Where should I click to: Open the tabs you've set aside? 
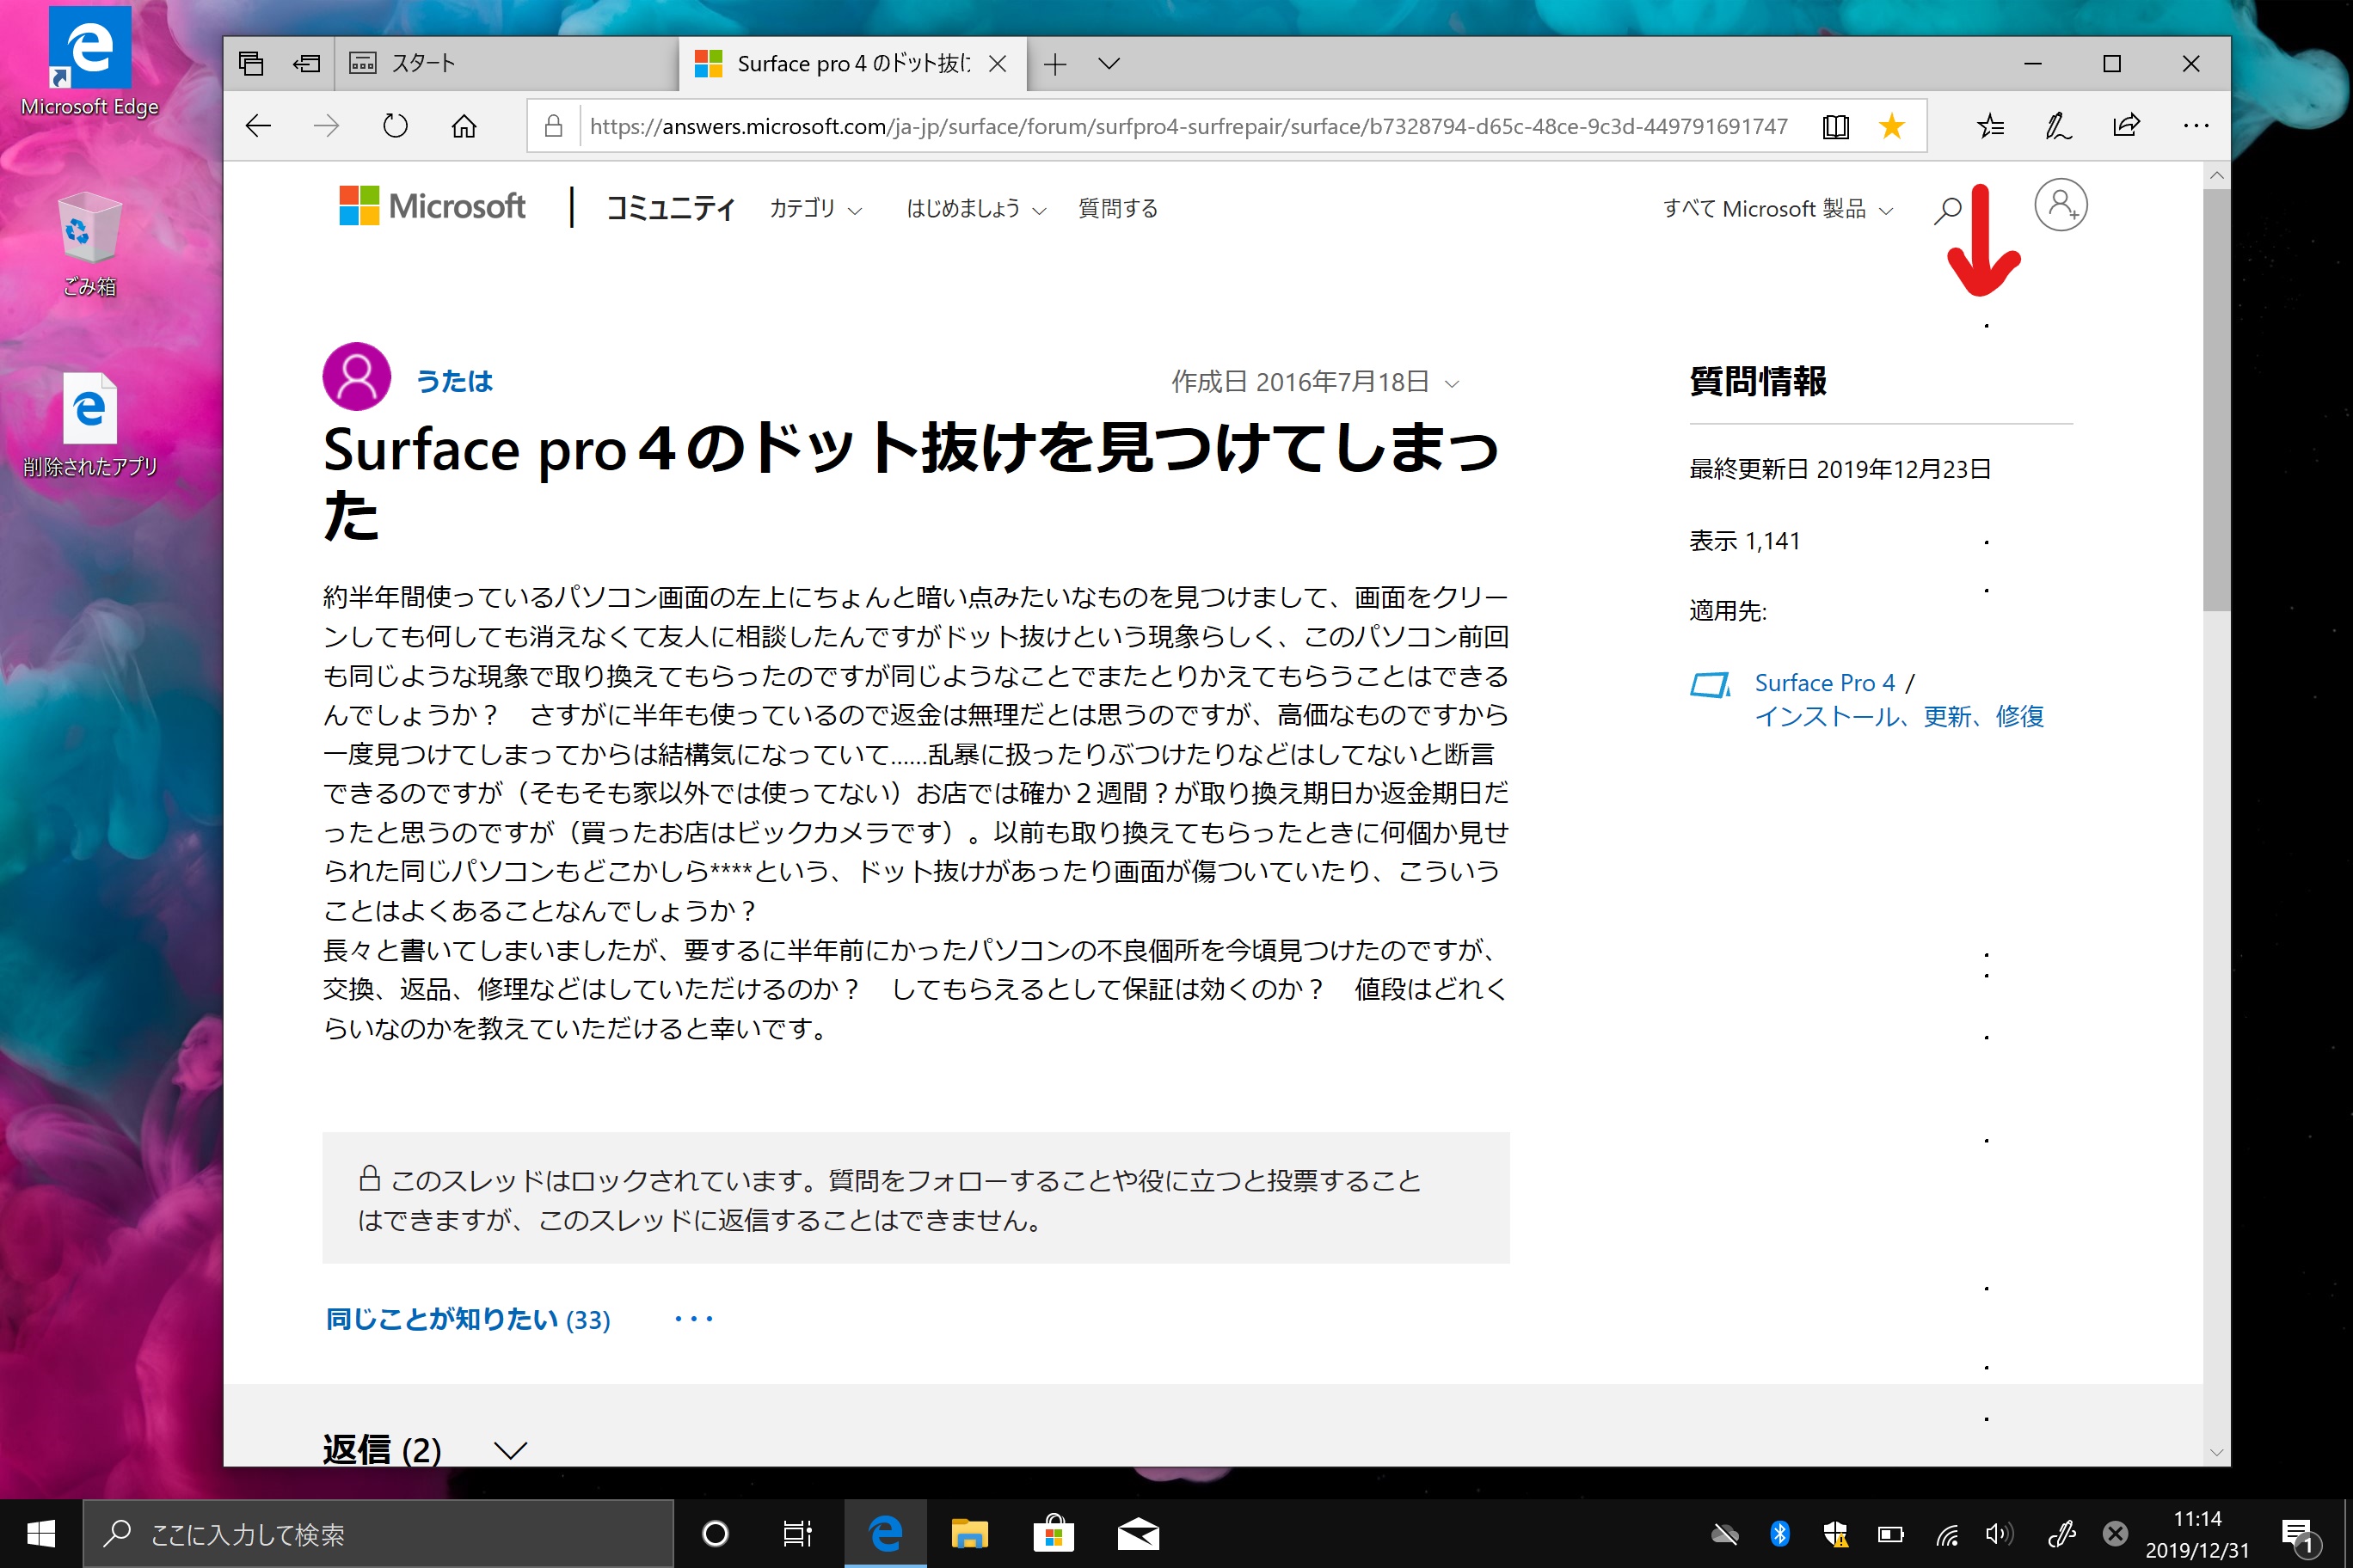(x=251, y=64)
